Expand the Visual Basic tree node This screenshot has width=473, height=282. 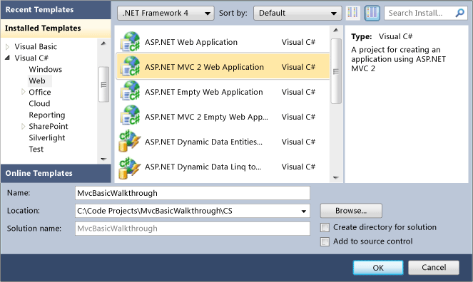coord(8,47)
